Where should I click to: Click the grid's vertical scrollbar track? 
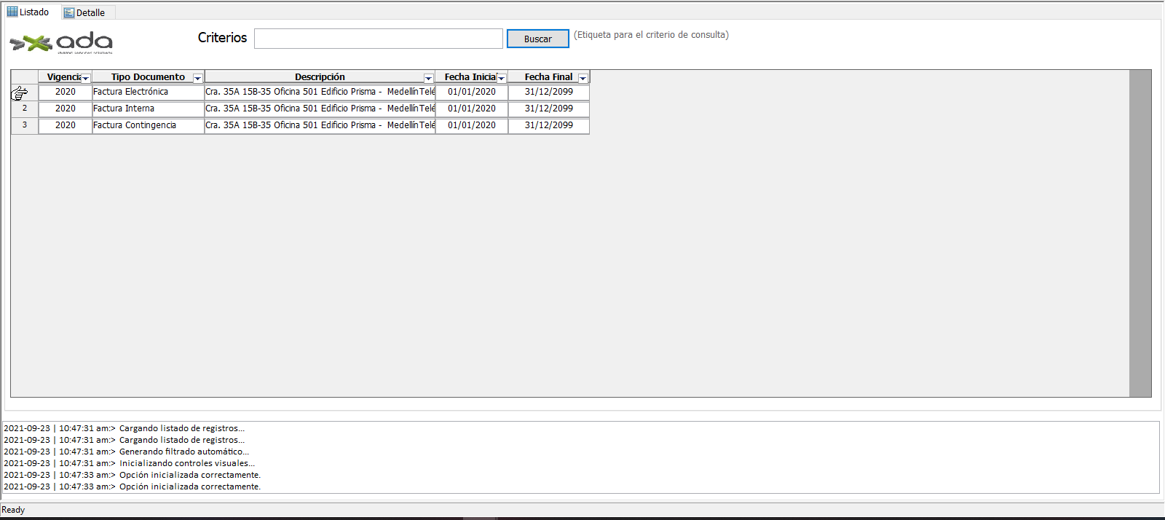pos(1140,233)
